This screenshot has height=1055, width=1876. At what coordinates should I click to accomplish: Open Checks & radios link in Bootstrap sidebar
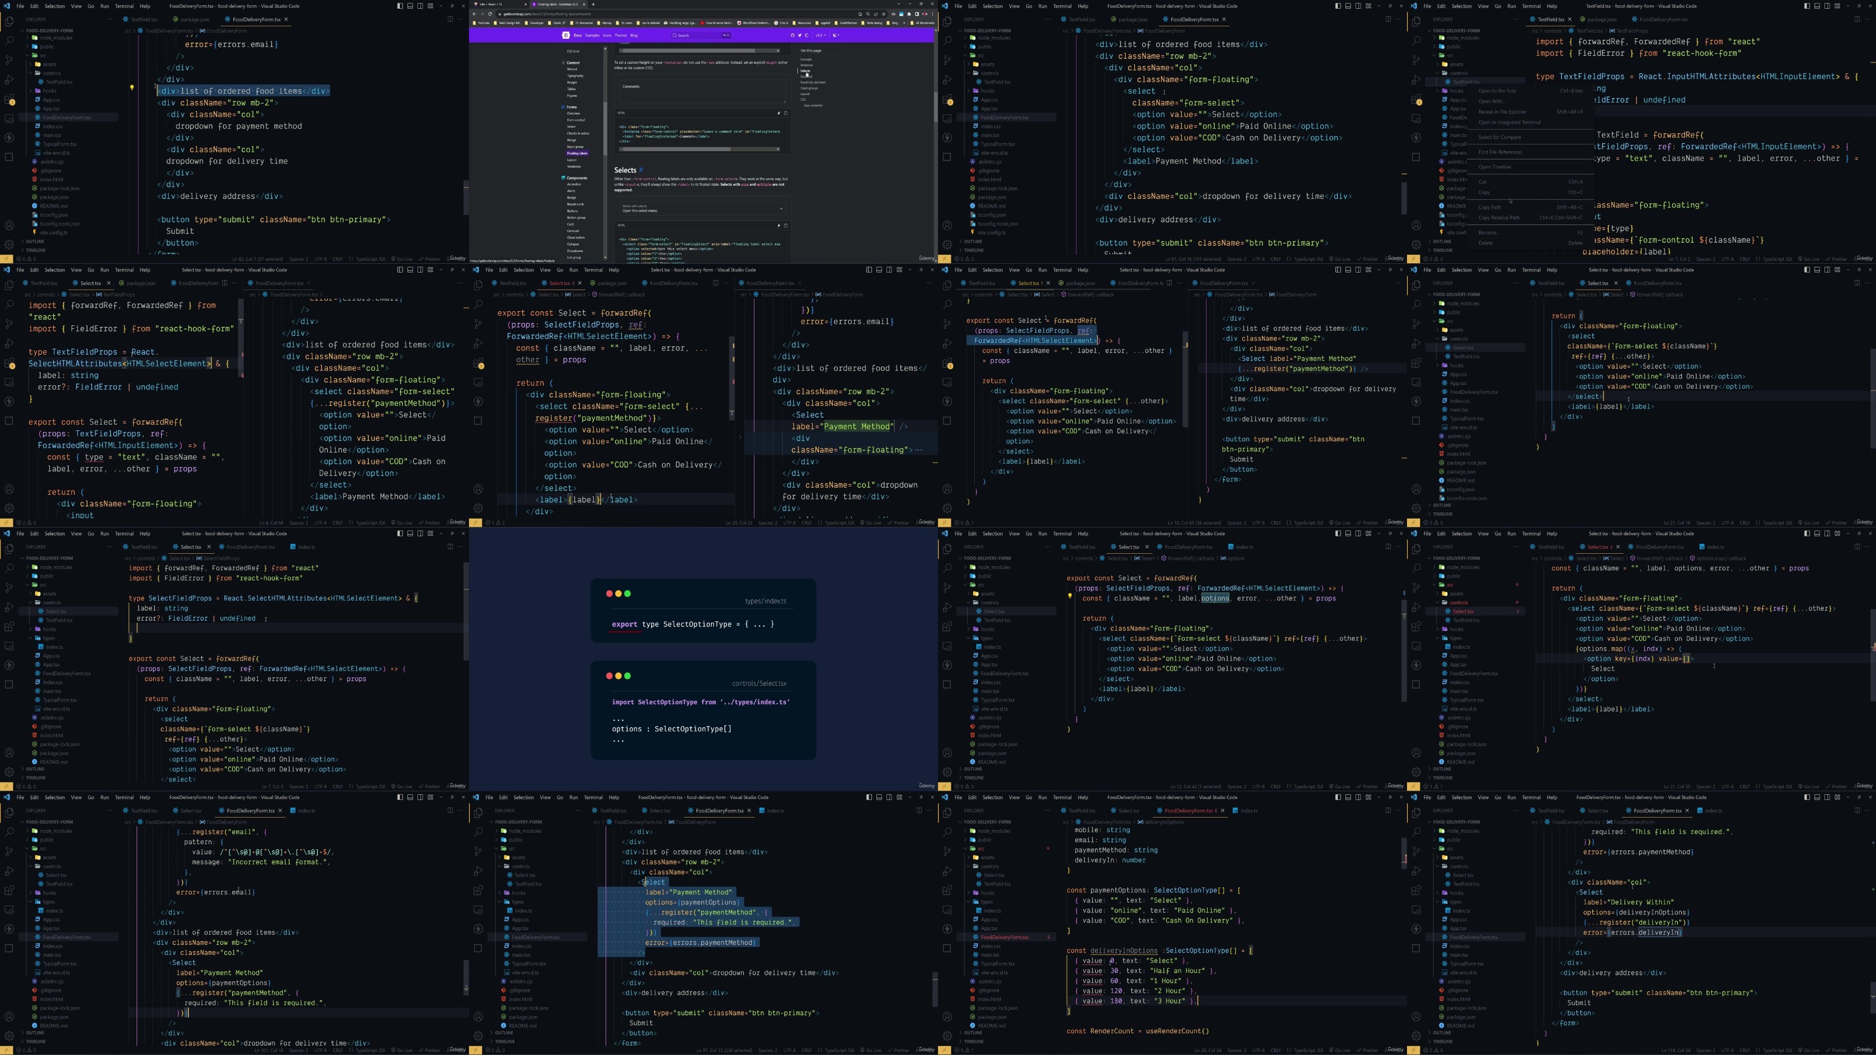[x=578, y=133]
